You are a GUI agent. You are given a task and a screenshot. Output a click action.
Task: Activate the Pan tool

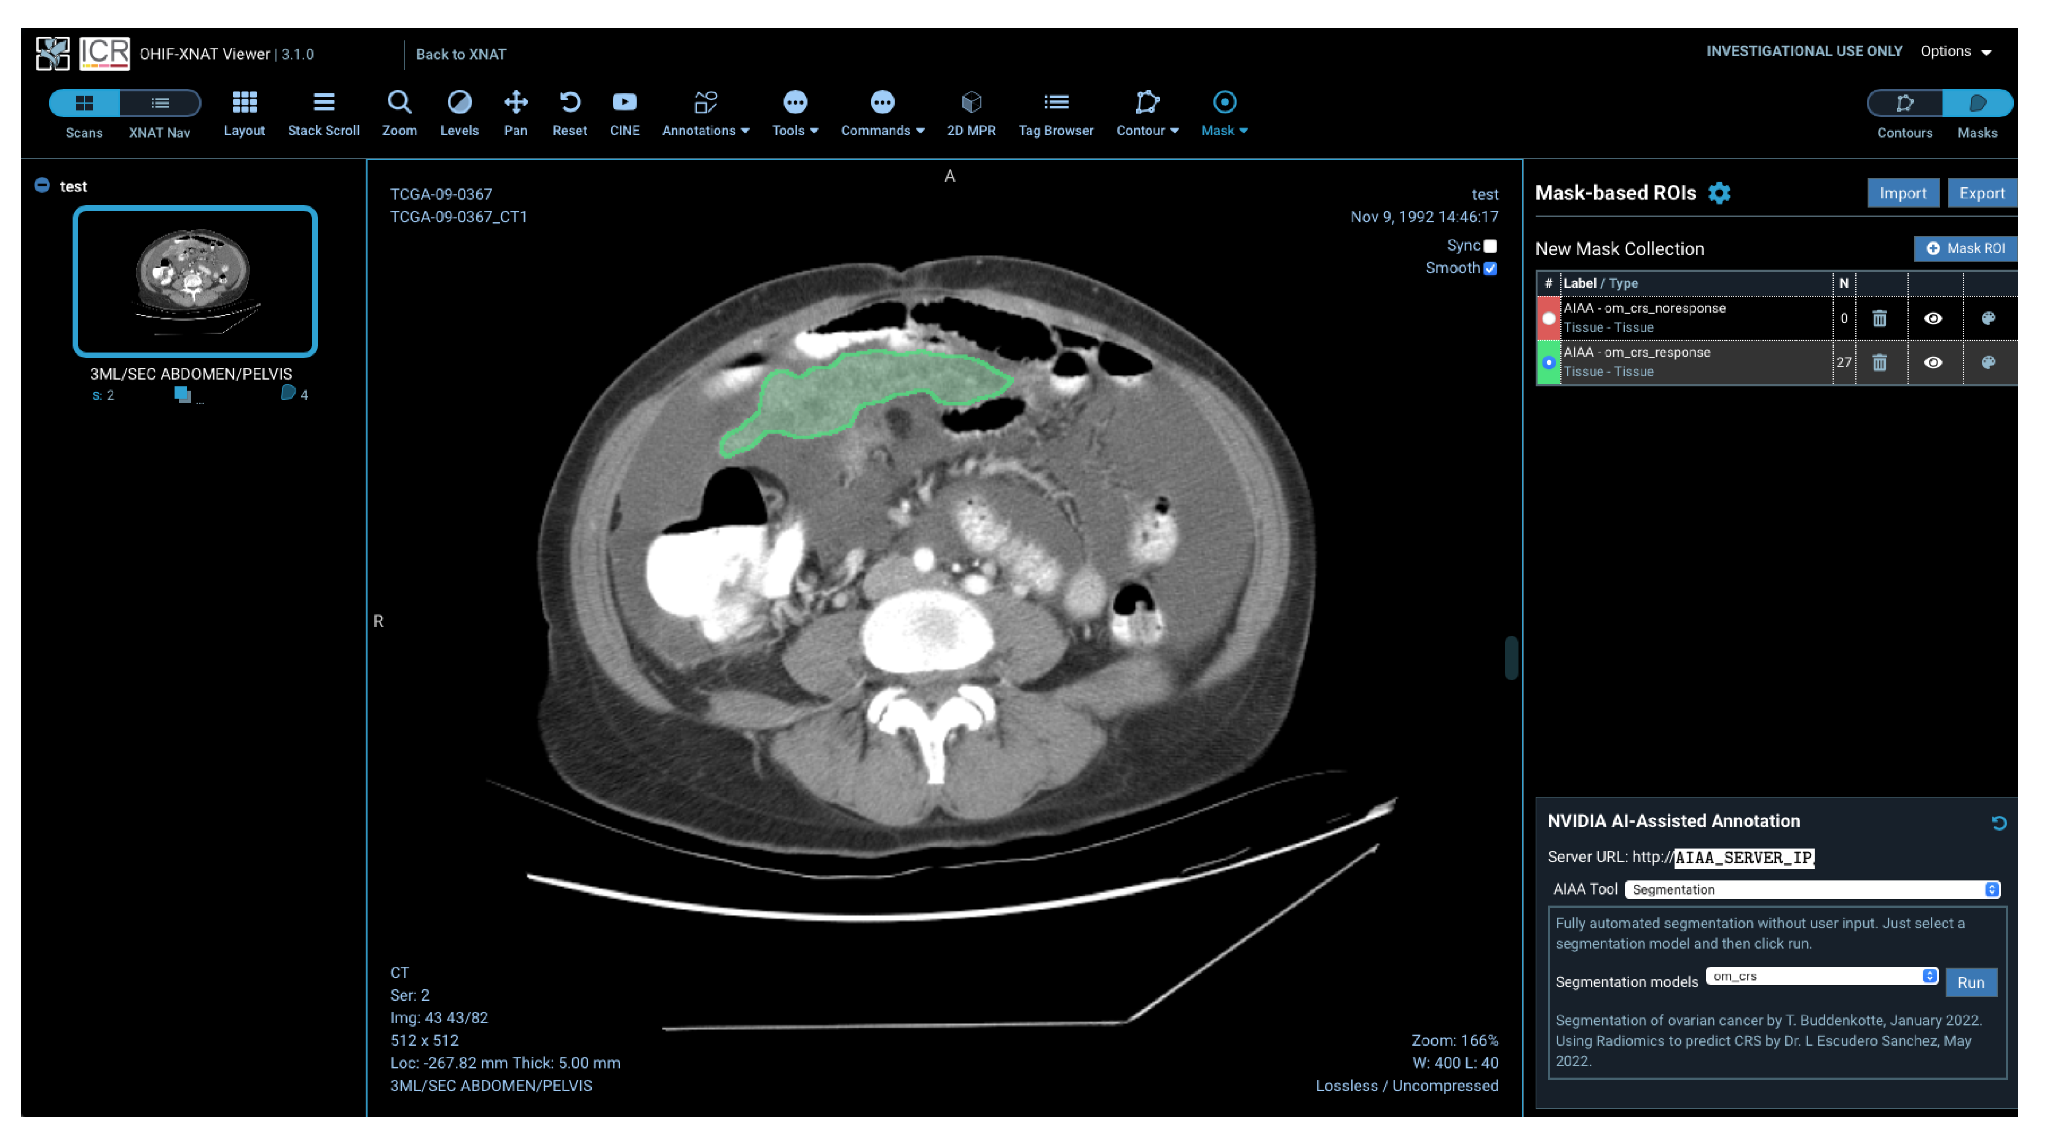click(515, 112)
